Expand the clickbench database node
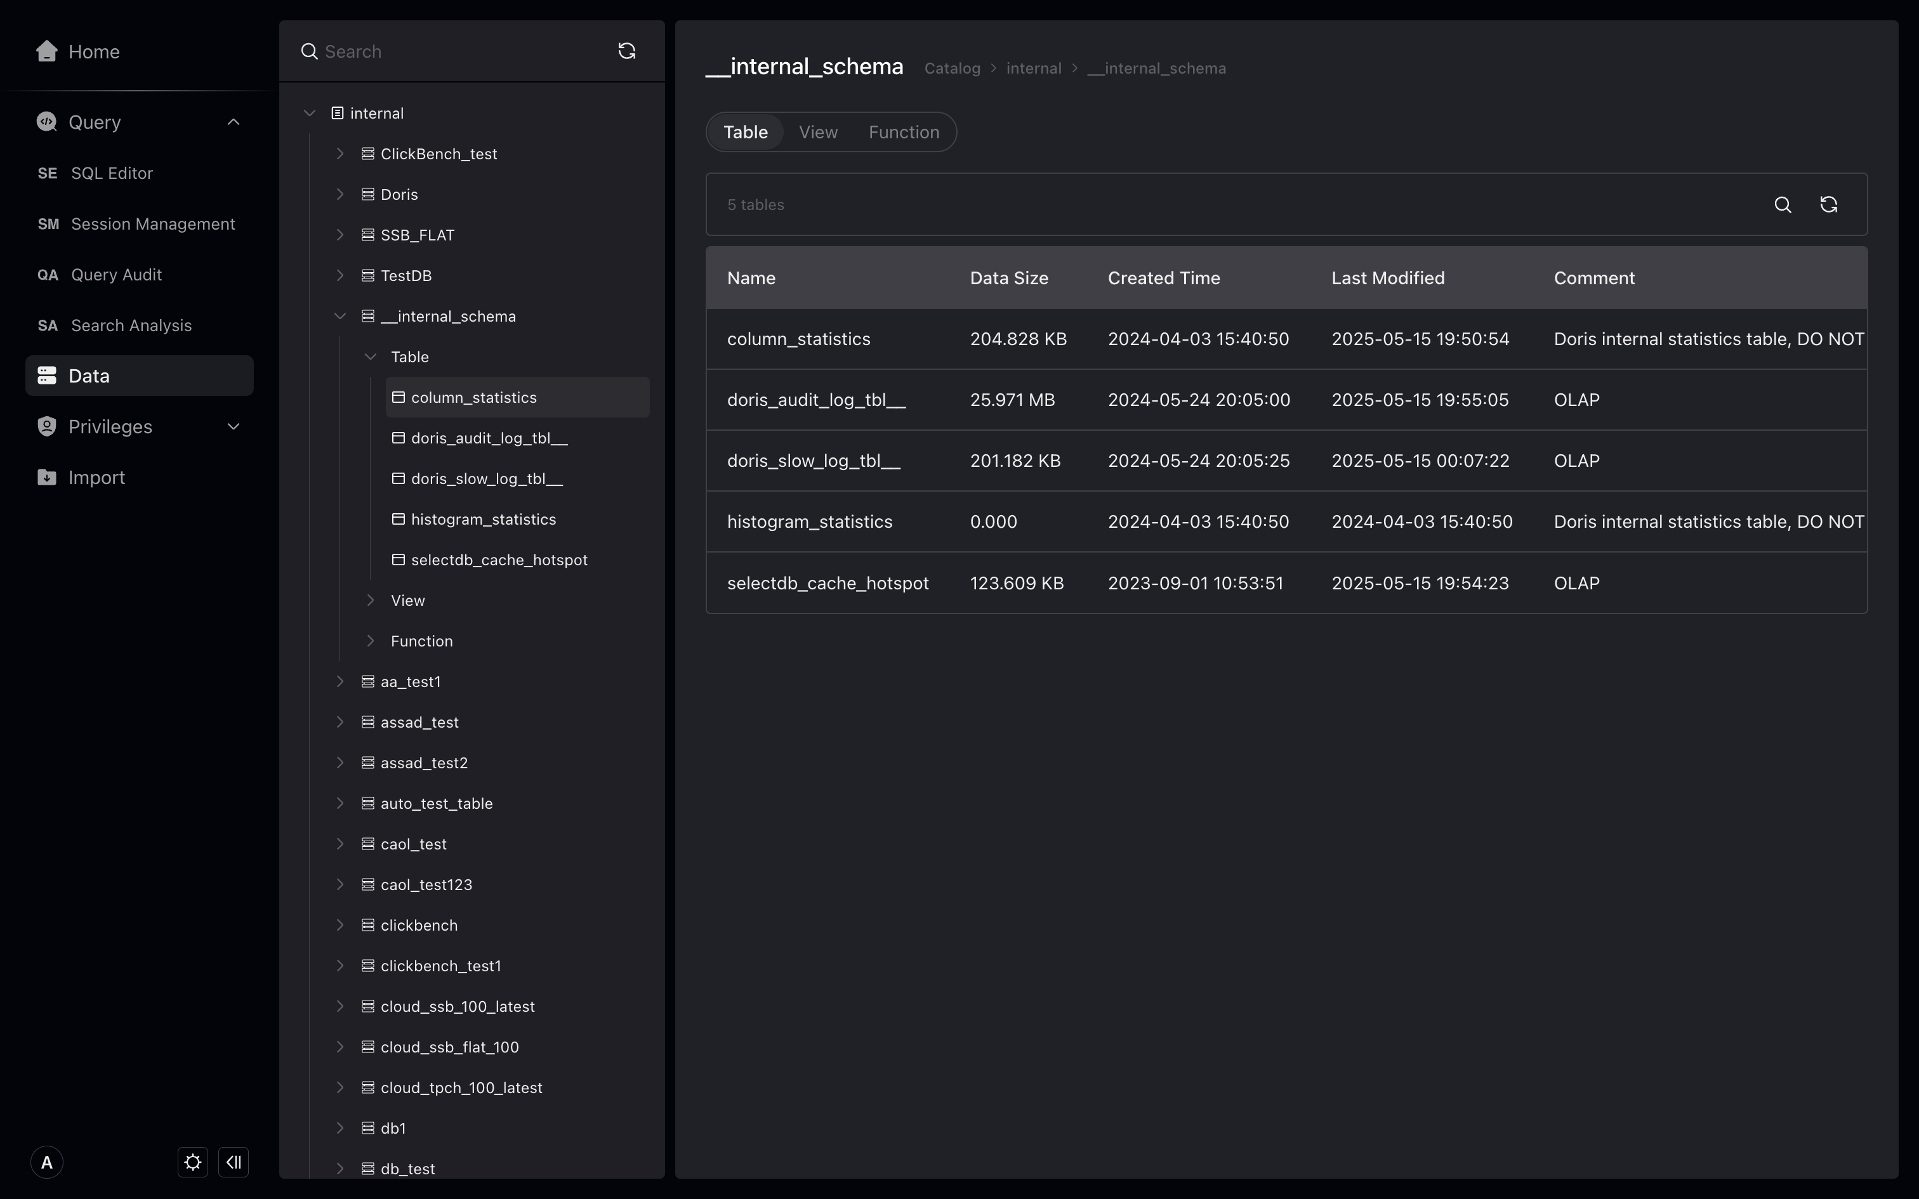The width and height of the screenshot is (1919, 1199). tap(340, 925)
